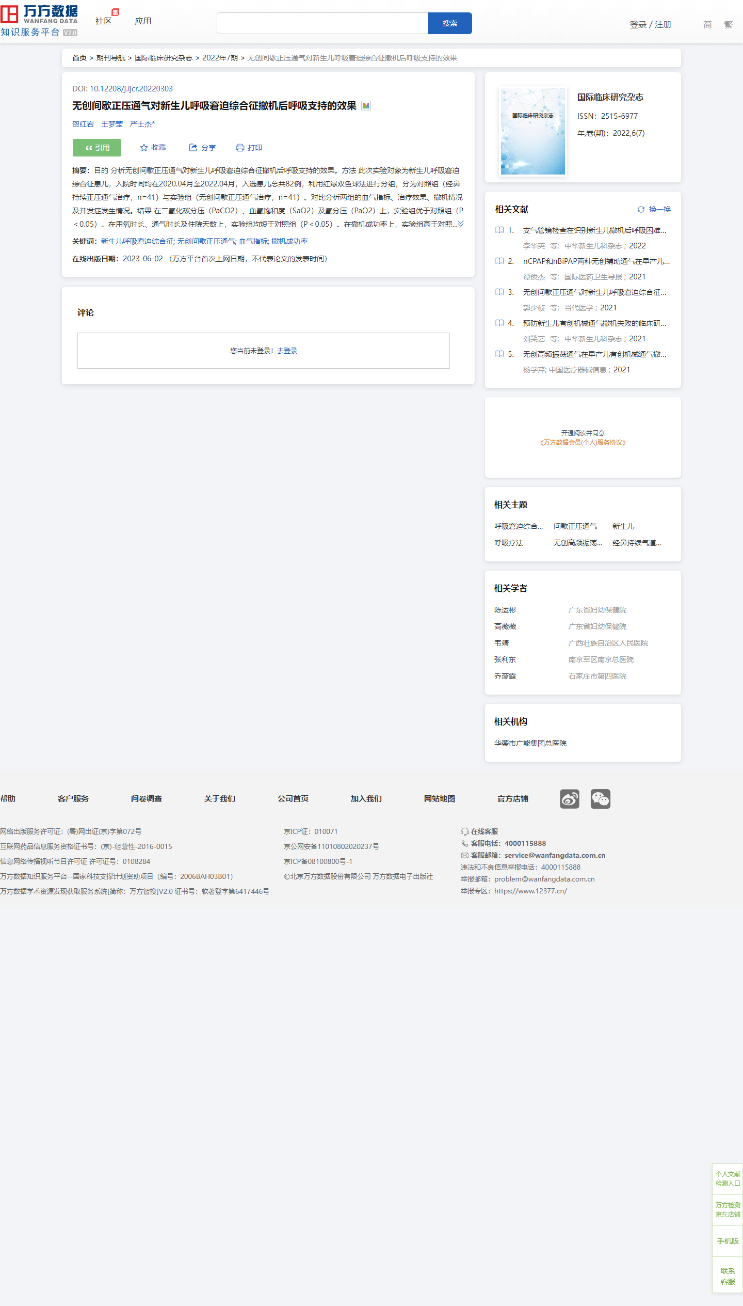Open author 严士杰 page

[142, 124]
